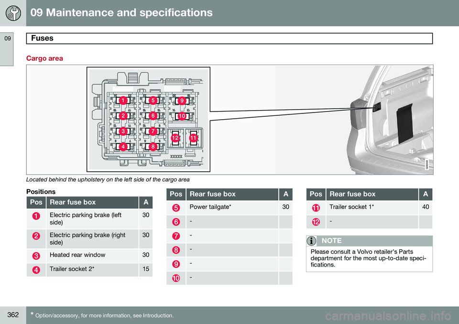459x324 pixels.
Task: Select the 30 amp value for Power tailgate
Action: [x=286, y=207]
